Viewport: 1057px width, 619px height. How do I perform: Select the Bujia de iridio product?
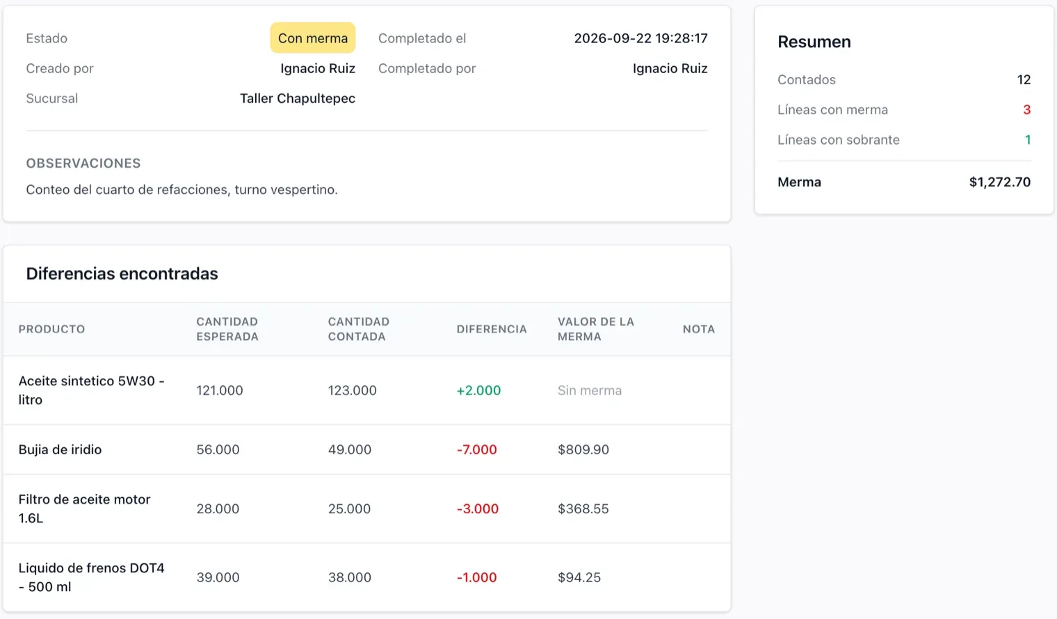coord(60,449)
